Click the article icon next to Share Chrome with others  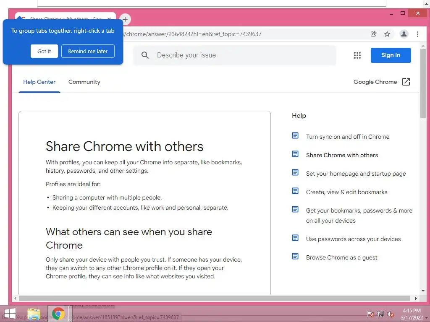295,154
